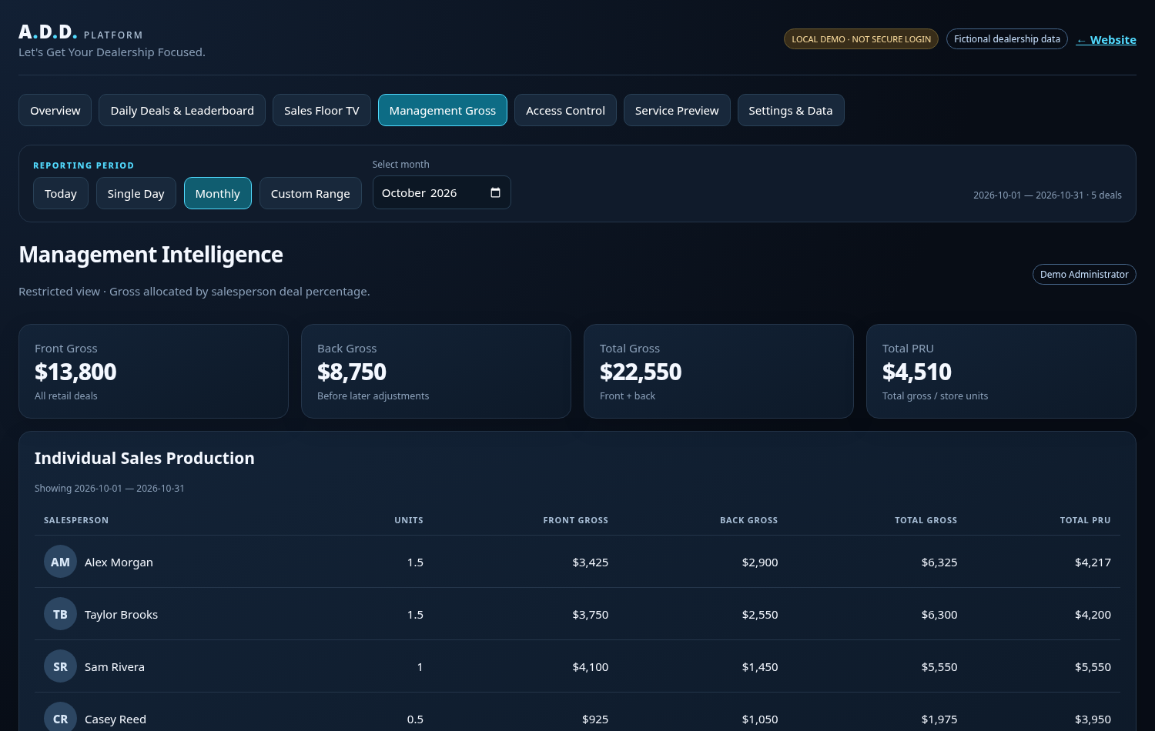Click the Total Gross $22,550 card

(x=718, y=371)
